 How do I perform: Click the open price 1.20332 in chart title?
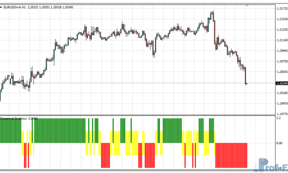coord(33,7)
